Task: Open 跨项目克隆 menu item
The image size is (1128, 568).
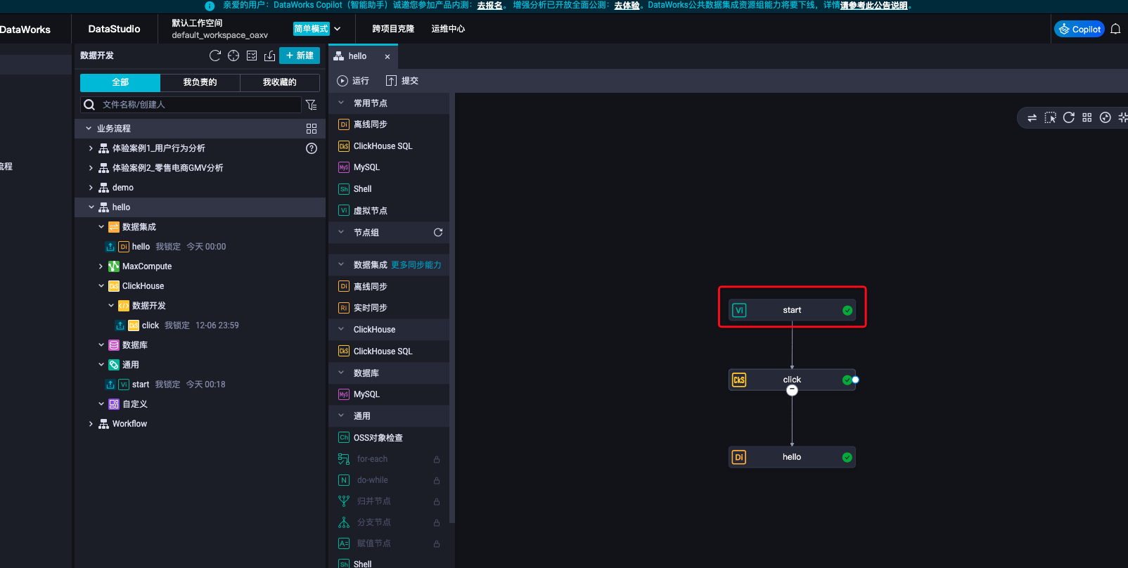Action: 393,29
